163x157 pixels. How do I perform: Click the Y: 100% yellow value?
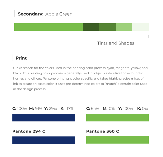point(126,109)
